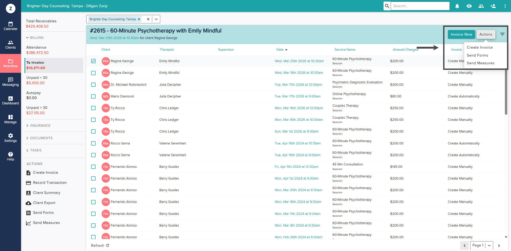Choose Create Invoice from Actions menu

[480, 47]
